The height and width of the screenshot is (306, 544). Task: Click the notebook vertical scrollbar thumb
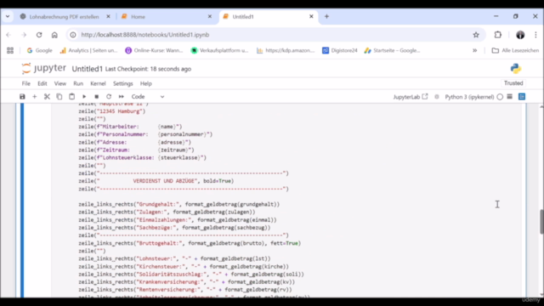click(541, 222)
